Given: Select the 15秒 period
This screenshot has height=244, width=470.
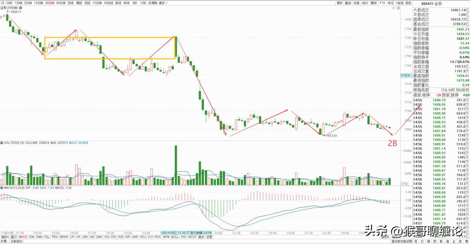Looking at the screenshot, I should (143, 3).
